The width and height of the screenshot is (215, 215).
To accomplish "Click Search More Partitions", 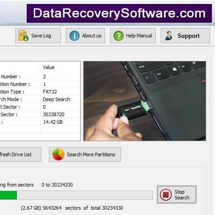I will (85, 154).
